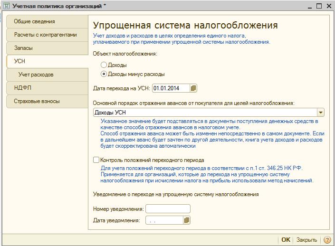
Task: Click the Дата перехода на УСН date field
Action: (x=171, y=88)
